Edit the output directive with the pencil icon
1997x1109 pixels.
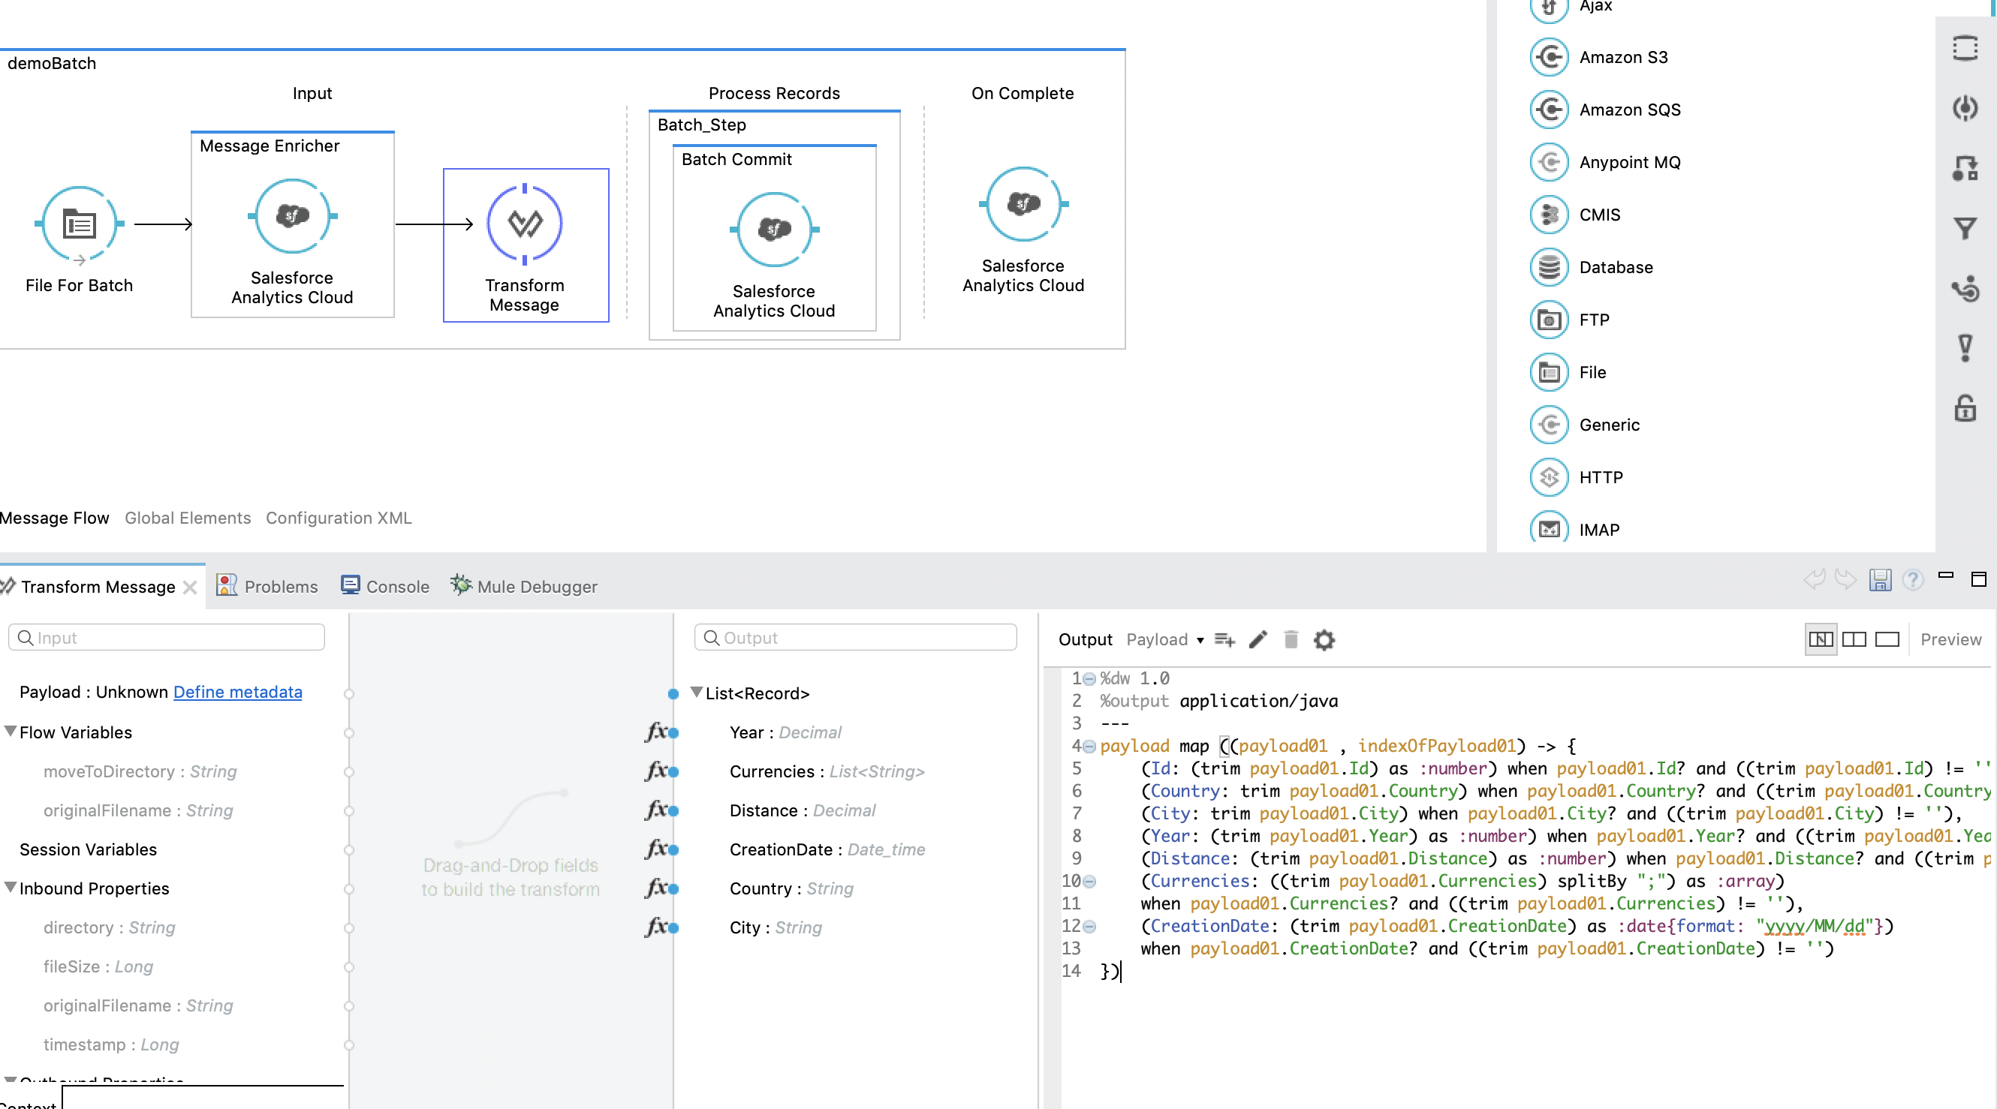[x=1258, y=640]
